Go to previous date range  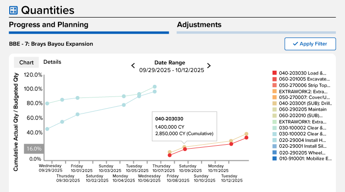point(133,65)
